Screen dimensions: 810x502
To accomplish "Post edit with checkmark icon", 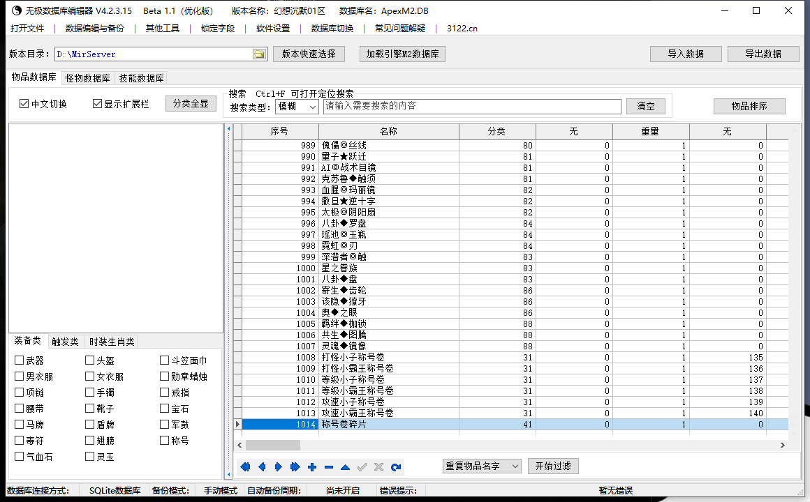I will 362,467.
